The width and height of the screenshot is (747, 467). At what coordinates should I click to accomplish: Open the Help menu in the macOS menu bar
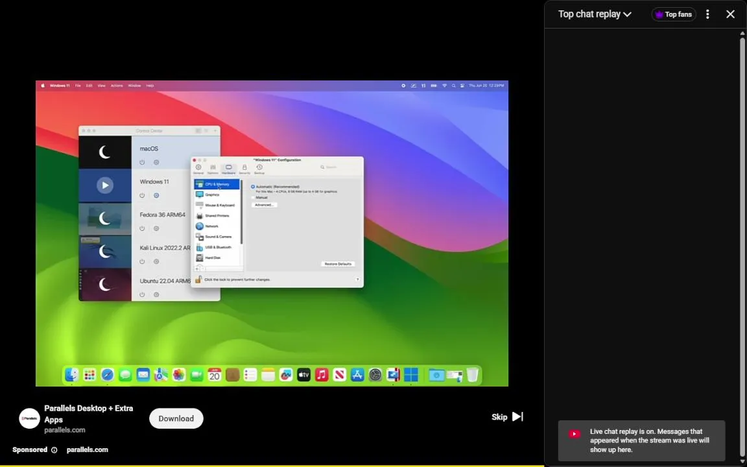click(x=150, y=86)
